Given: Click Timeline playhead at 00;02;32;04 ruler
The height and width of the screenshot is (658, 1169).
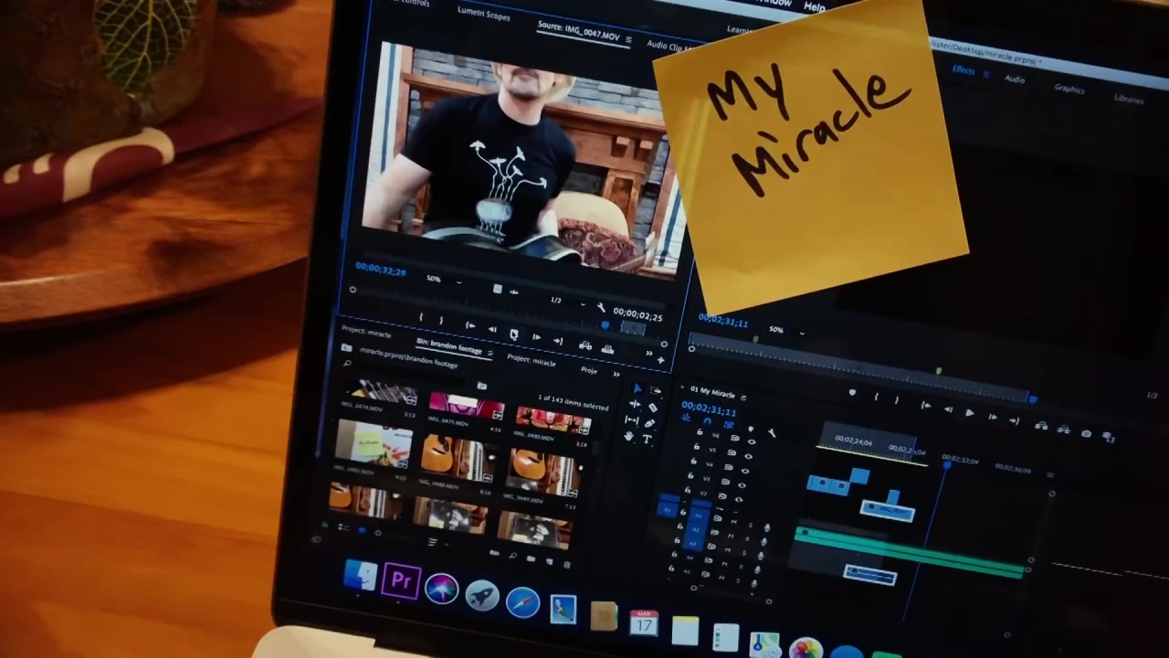Looking at the screenshot, I should (946, 466).
